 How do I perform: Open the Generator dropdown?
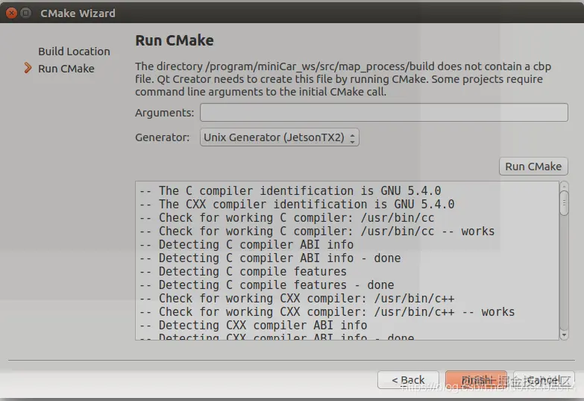click(x=280, y=137)
